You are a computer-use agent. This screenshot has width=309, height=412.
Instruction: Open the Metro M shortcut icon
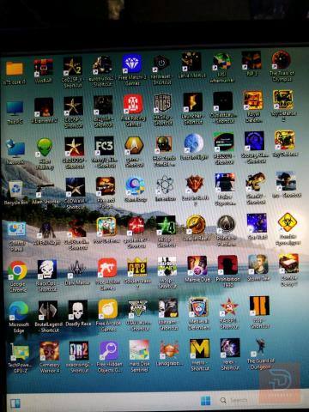coord(200,348)
